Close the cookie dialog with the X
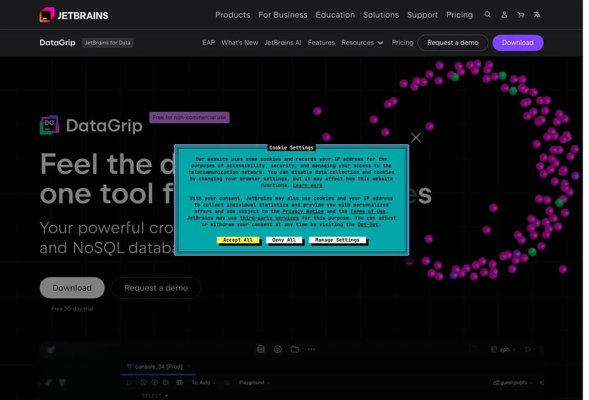The image size is (589, 400). click(x=416, y=137)
